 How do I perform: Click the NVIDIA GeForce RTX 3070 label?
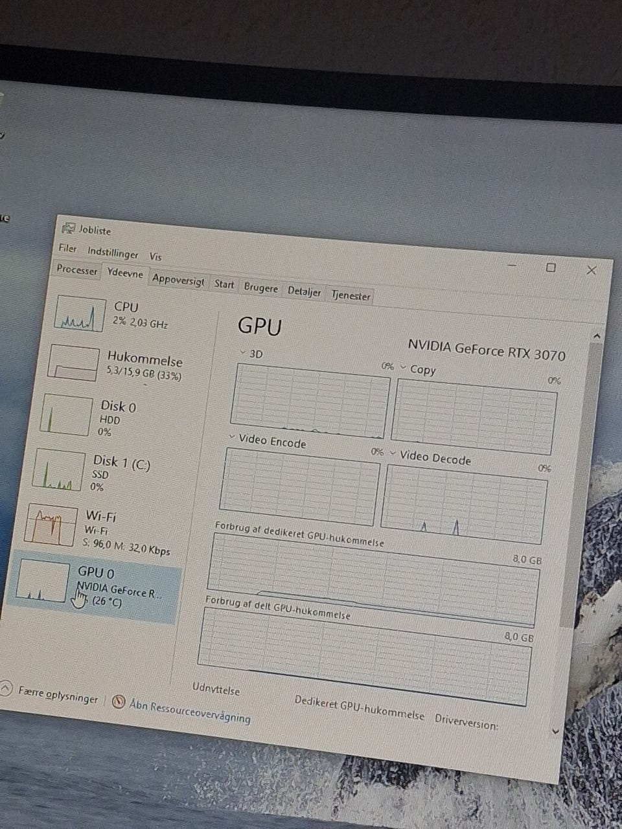[x=487, y=350]
